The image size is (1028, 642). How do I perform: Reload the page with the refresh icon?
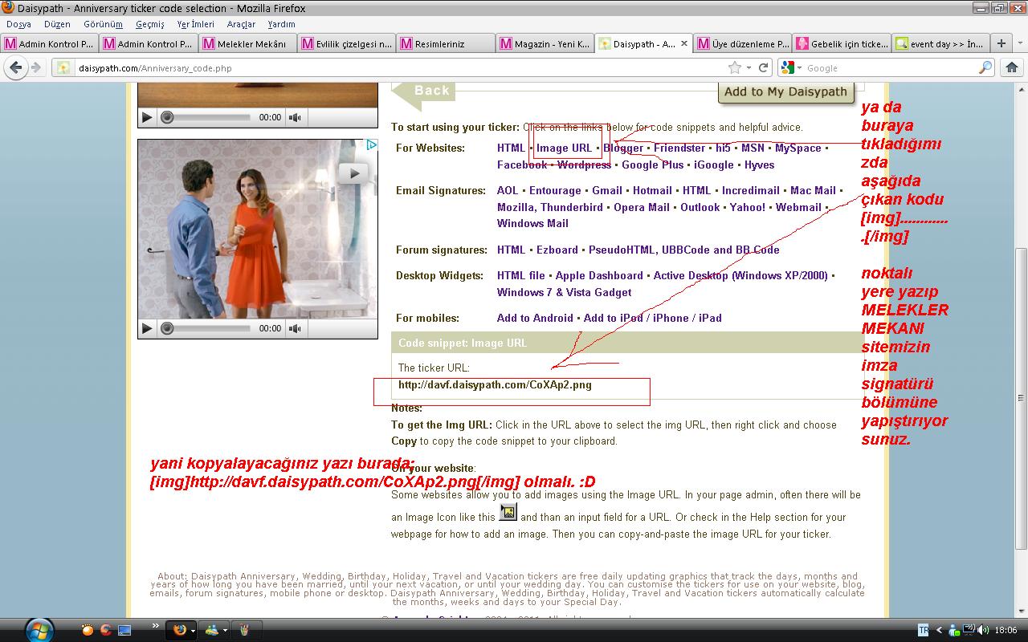764,68
